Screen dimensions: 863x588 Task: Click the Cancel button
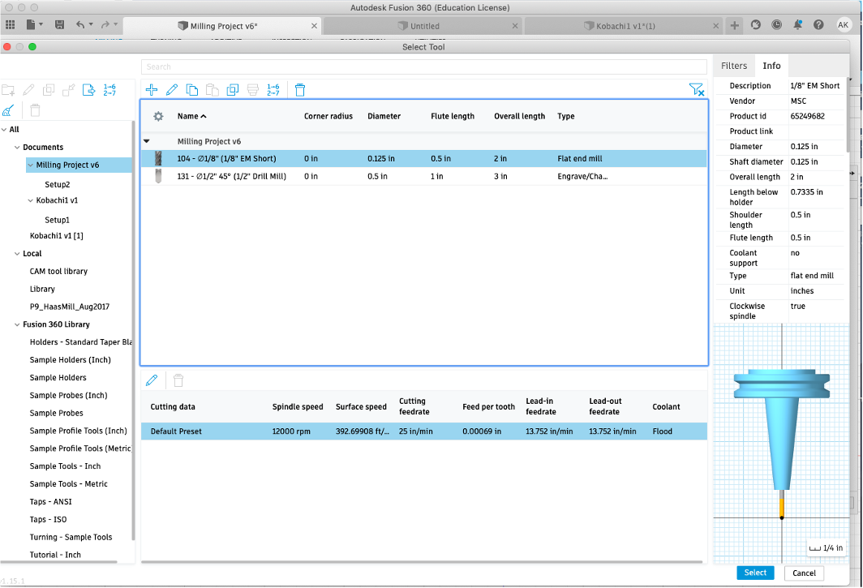tap(804, 573)
